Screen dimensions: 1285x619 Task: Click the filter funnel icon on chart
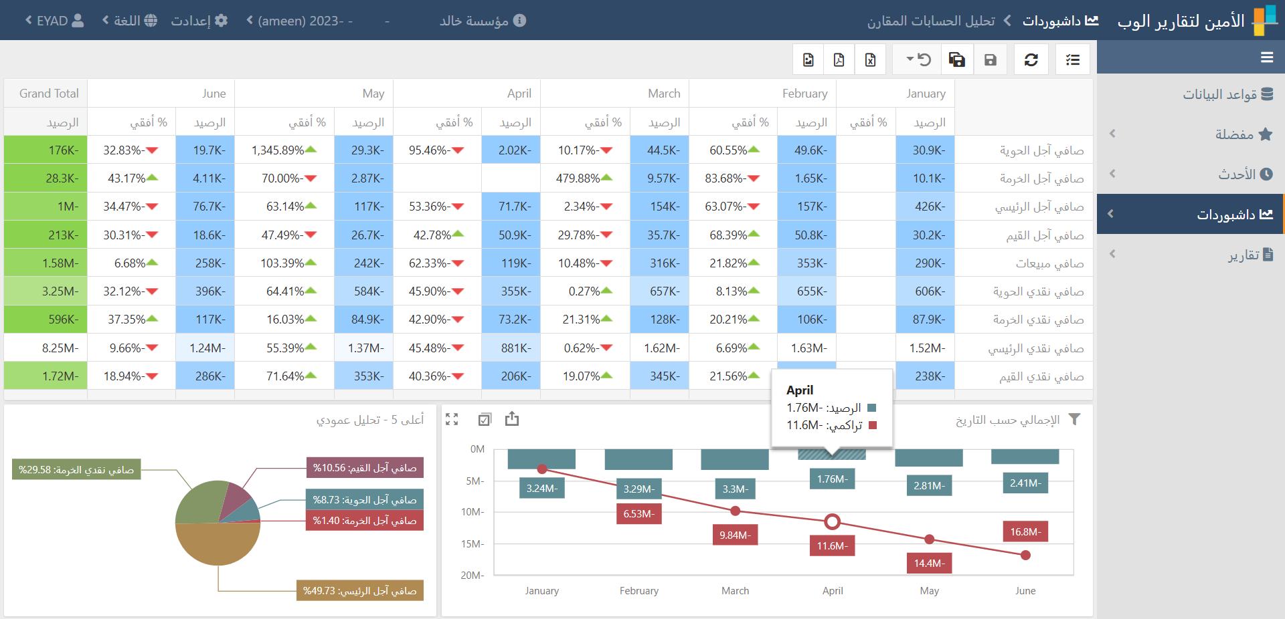pyautogui.click(x=1074, y=419)
